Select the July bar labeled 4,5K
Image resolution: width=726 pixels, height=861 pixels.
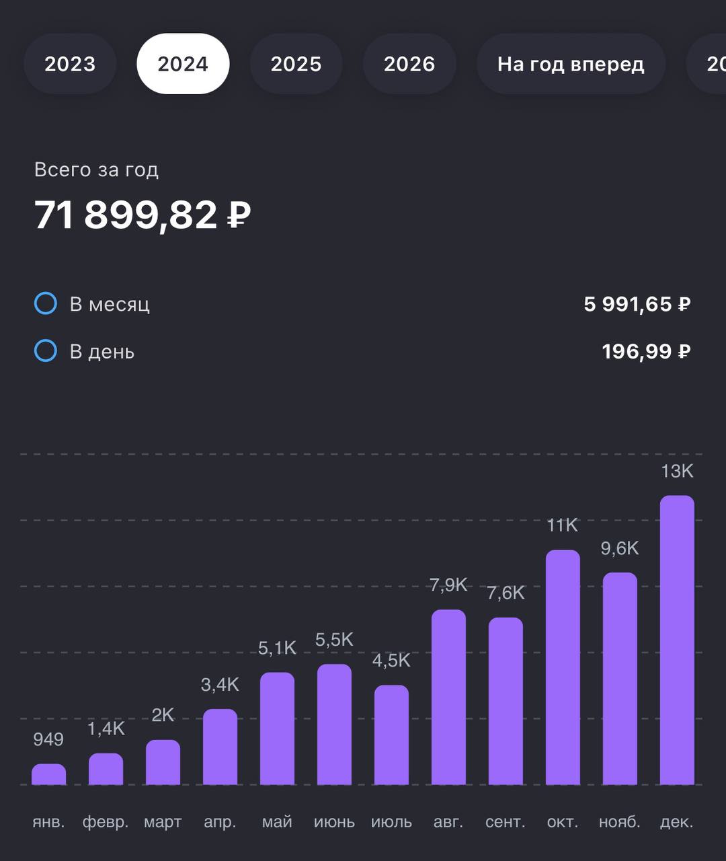[x=392, y=735]
